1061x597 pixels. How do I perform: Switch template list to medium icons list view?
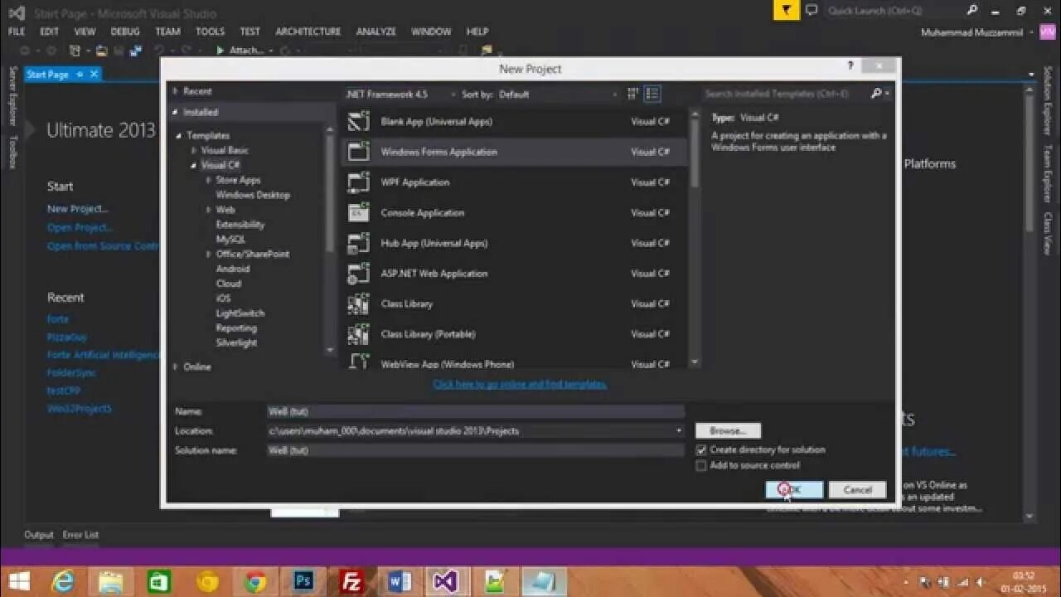click(x=652, y=94)
